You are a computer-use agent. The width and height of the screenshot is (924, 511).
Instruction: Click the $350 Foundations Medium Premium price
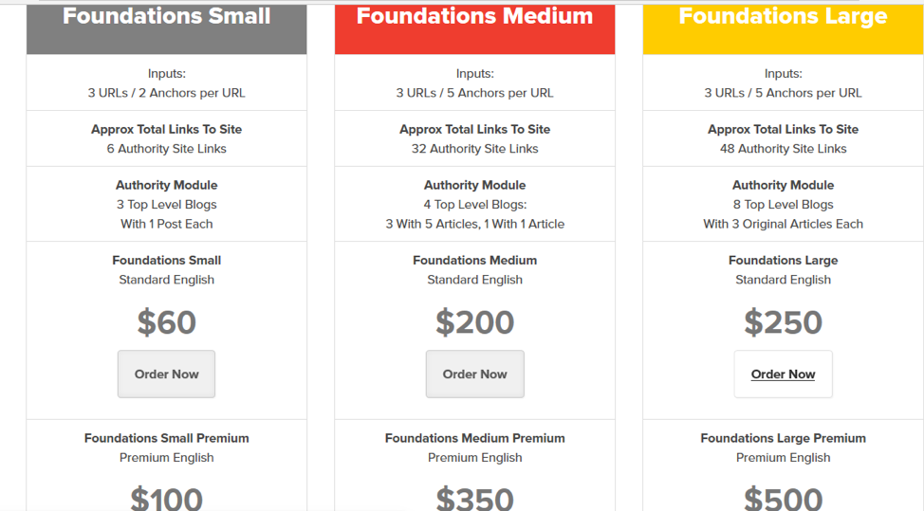pos(475,498)
